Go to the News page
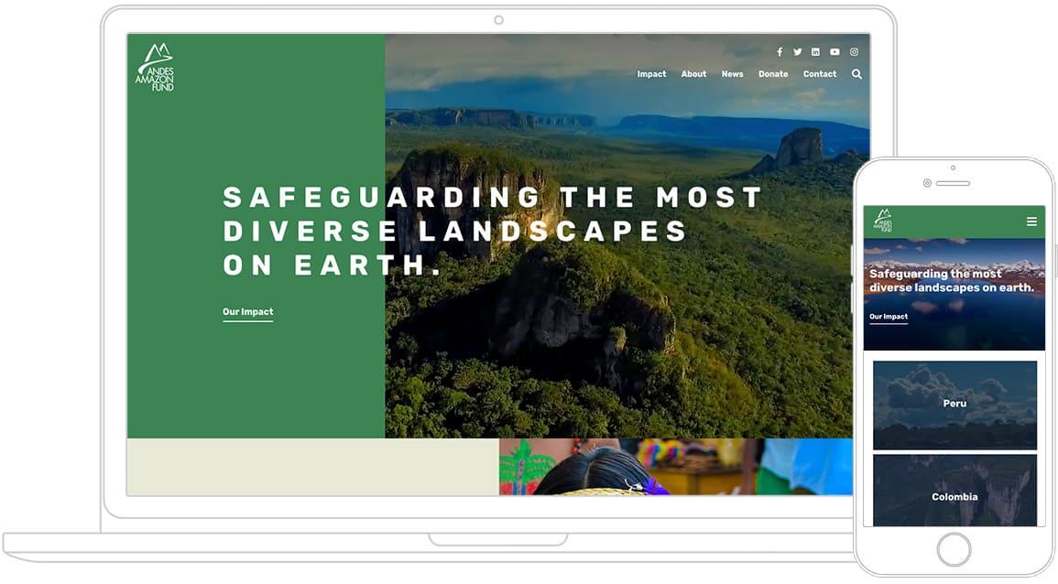The image size is (1058, 584). (732, 74)
